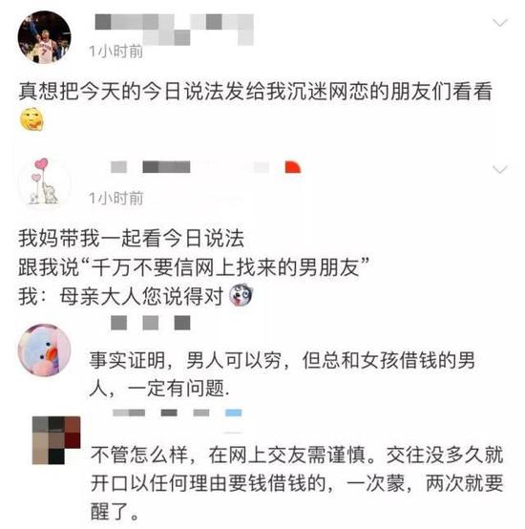Select comment beginning 不管怎么样，在网上交友需谨慎

(297, 483)
